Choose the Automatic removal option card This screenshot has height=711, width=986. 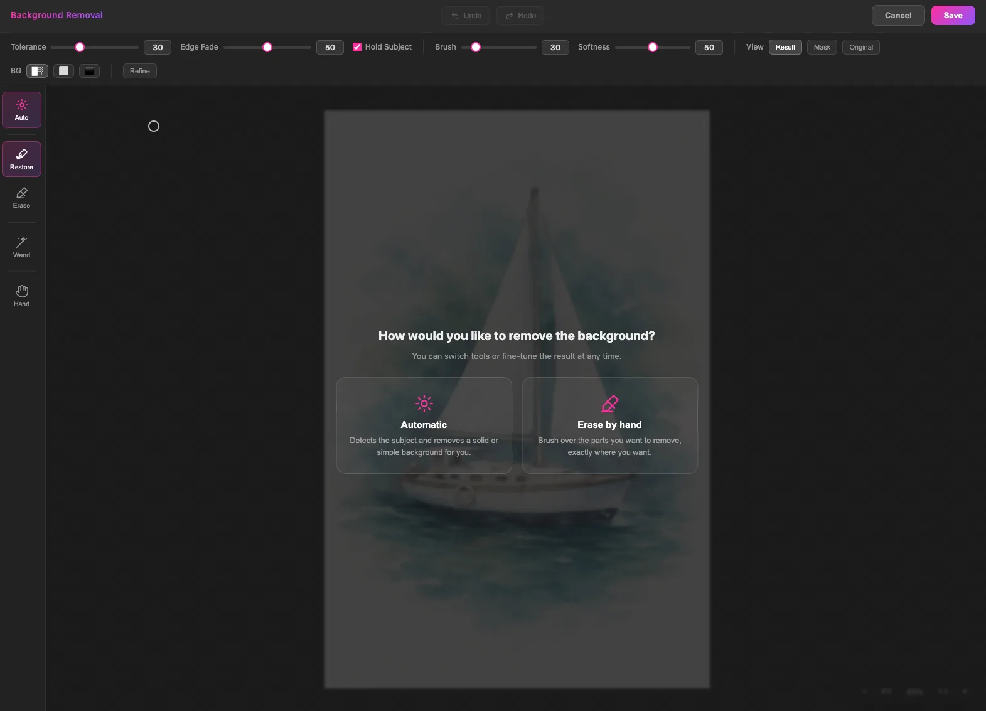pos(424,425)
